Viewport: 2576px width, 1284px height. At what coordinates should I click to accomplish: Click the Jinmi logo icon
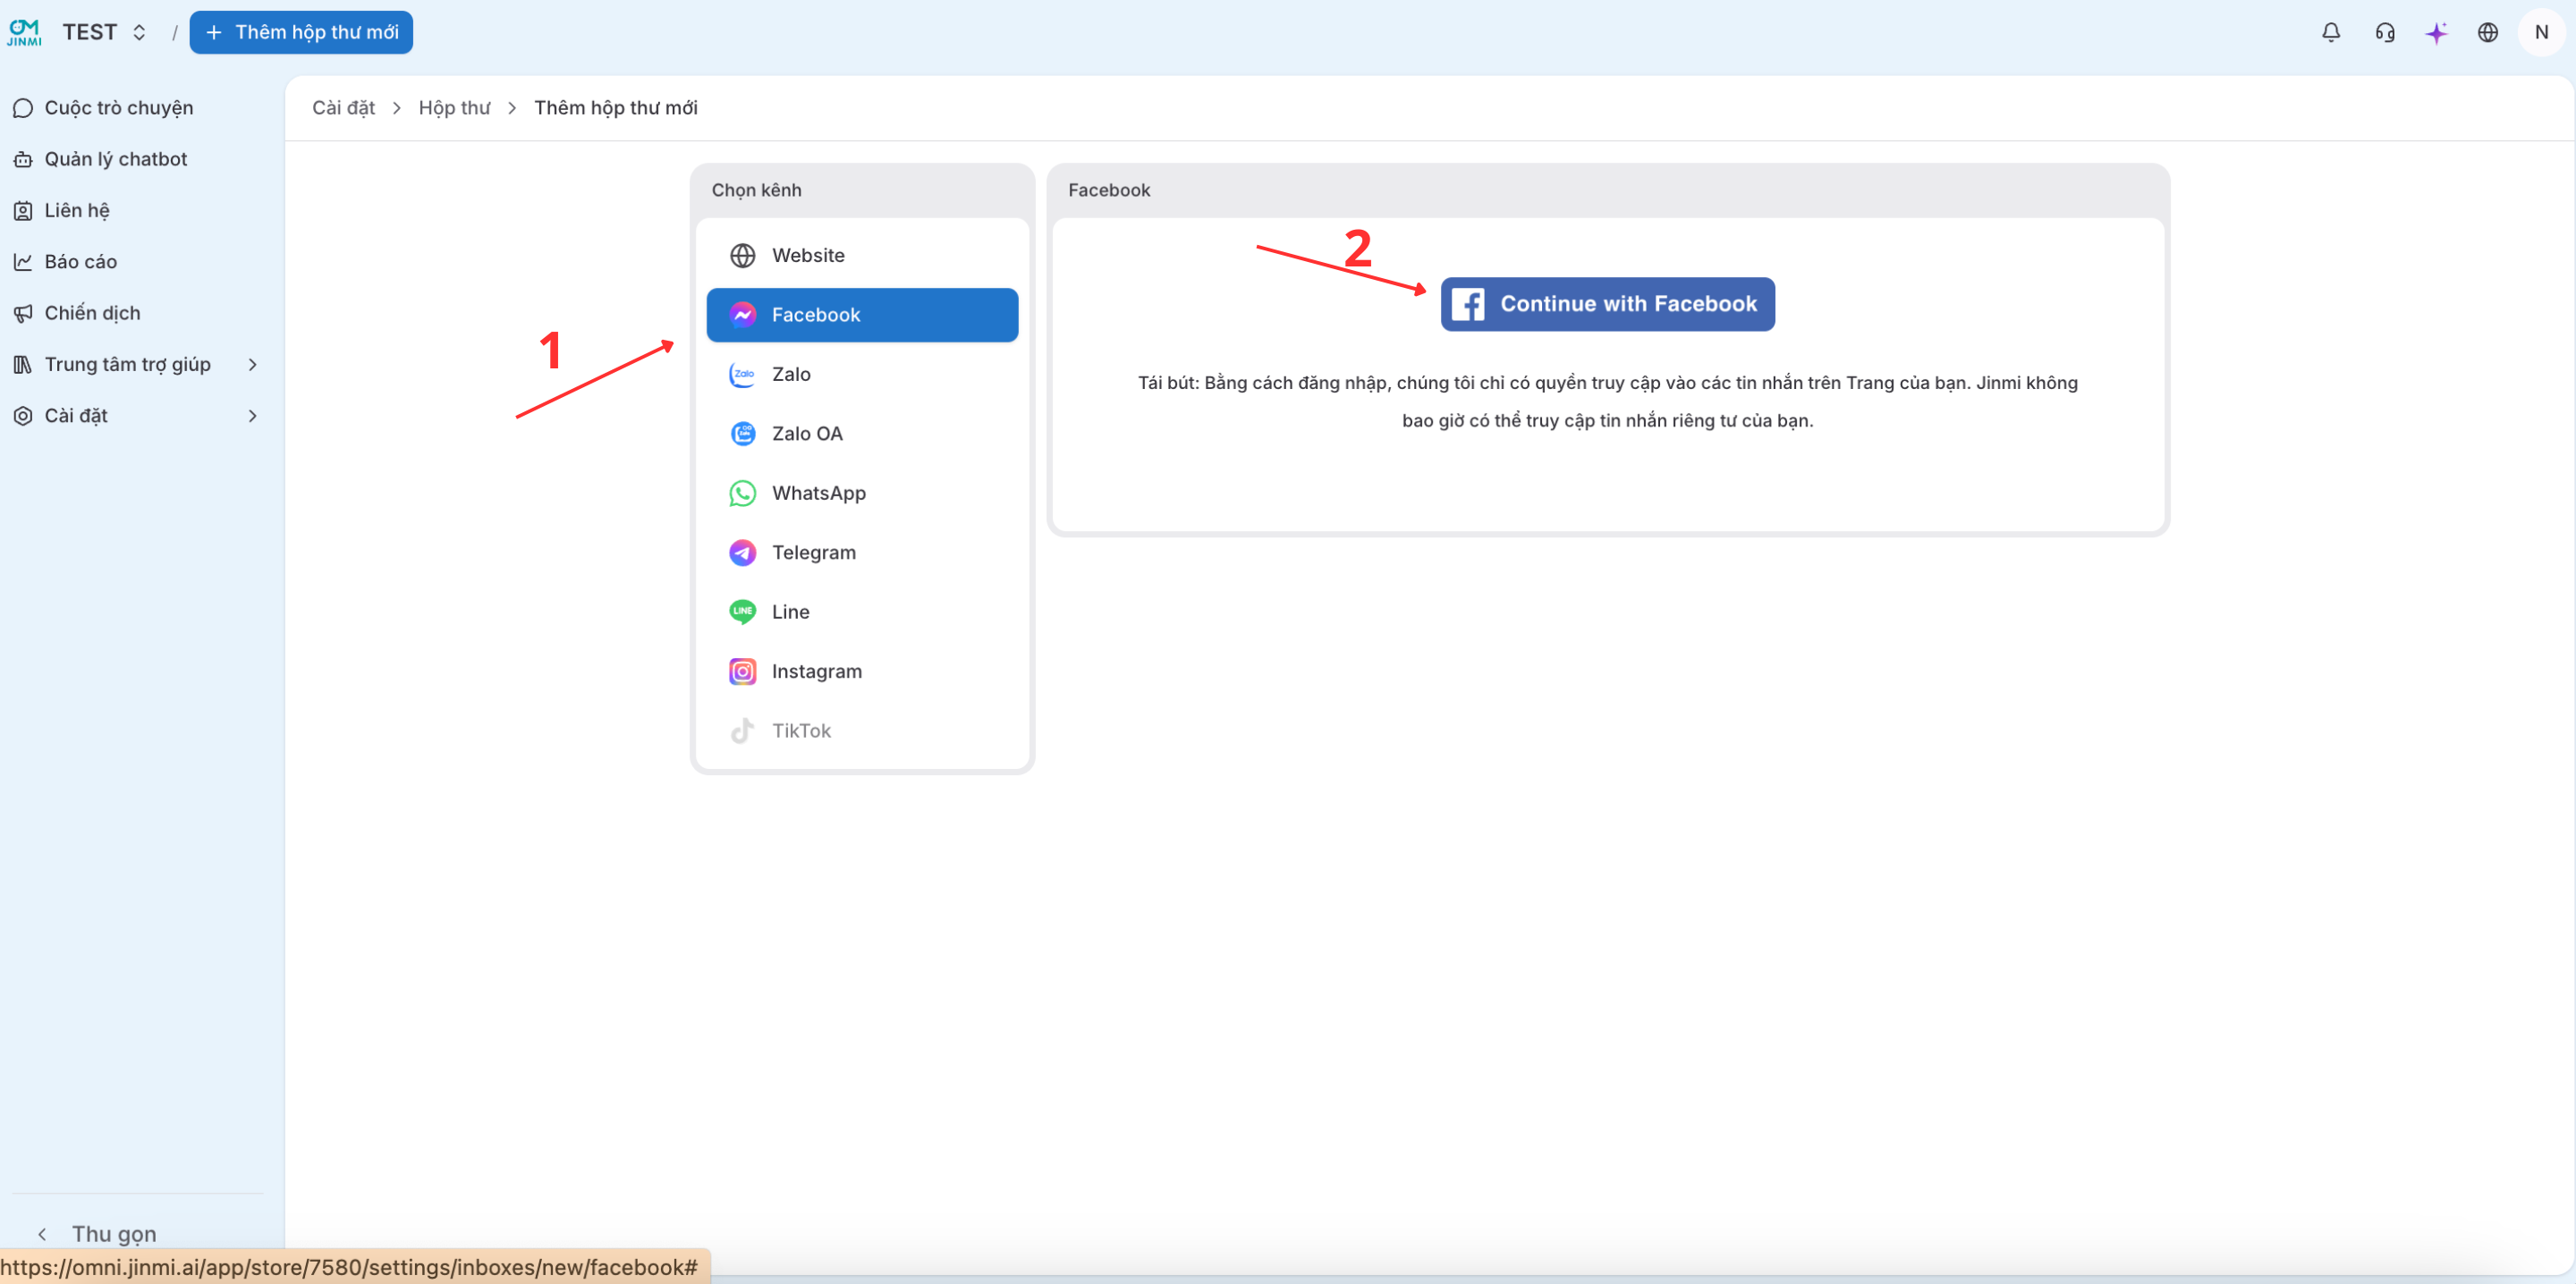24,32
